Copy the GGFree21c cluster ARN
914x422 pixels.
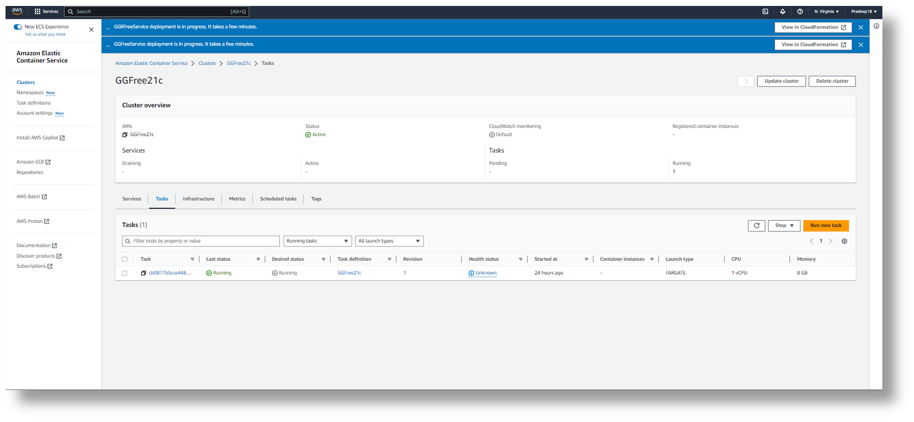(125, 135)
